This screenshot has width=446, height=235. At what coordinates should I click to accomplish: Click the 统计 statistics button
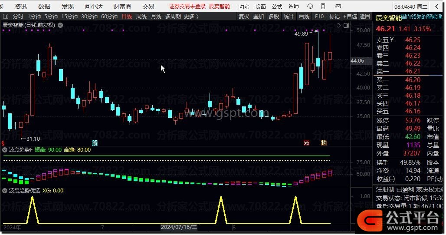289,17
